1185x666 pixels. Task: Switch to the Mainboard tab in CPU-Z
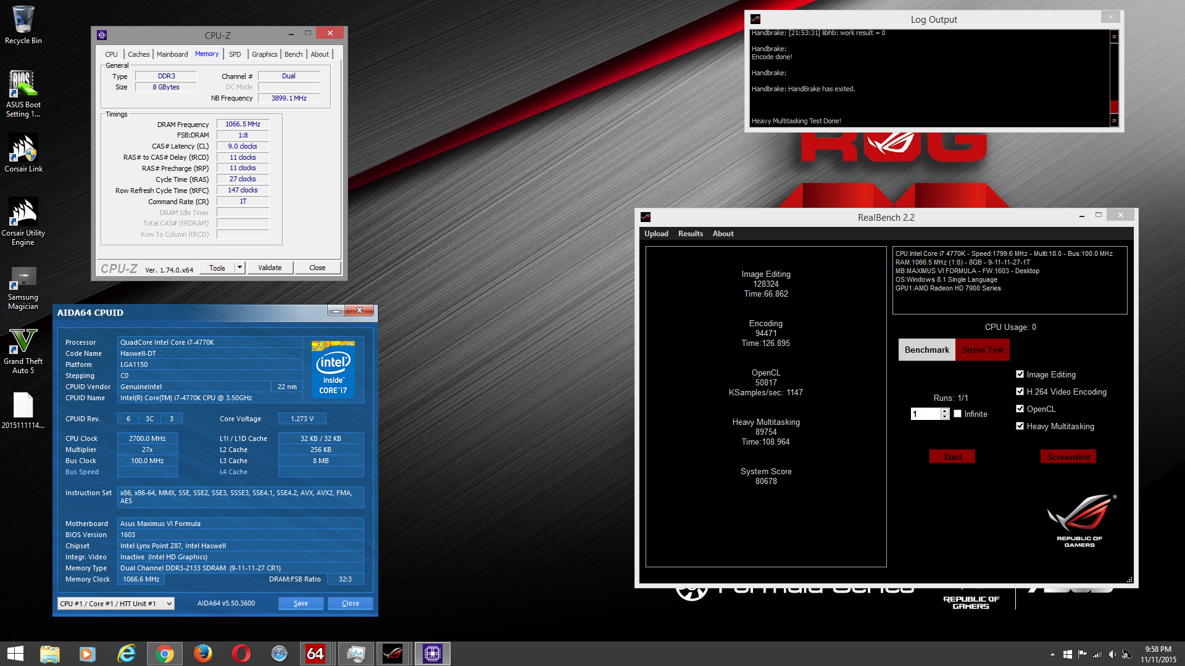tap(172, 54)
